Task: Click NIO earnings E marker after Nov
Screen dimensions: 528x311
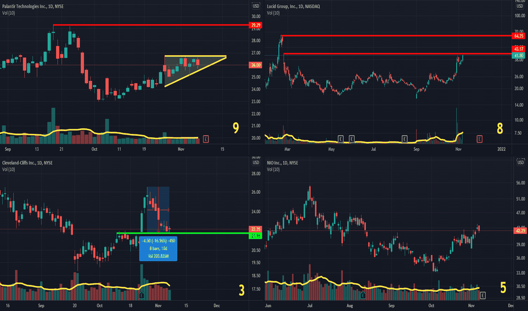Action: [483, 296]
